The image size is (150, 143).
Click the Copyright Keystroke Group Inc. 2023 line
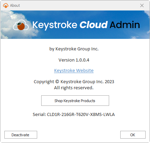pyautogui.click(x=74, y=82)
